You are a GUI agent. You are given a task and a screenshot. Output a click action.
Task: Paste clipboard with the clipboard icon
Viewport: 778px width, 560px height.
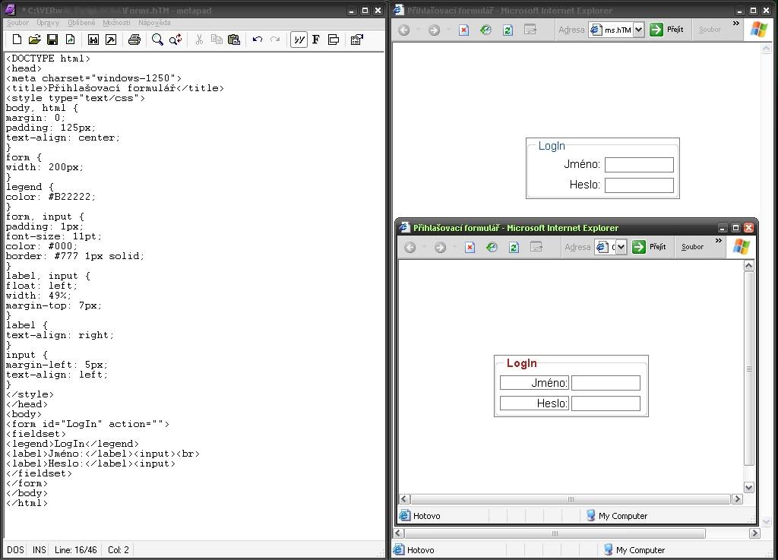coord(234,40)
